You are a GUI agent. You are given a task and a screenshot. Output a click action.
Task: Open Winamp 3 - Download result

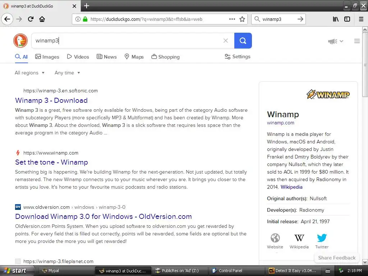(x=51, y=101)
